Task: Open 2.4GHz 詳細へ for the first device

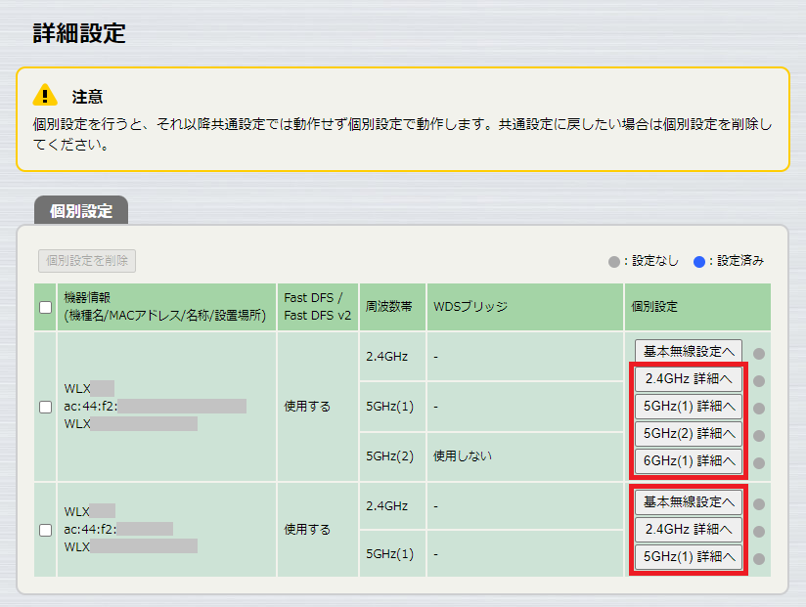Action: coord(690,379)
